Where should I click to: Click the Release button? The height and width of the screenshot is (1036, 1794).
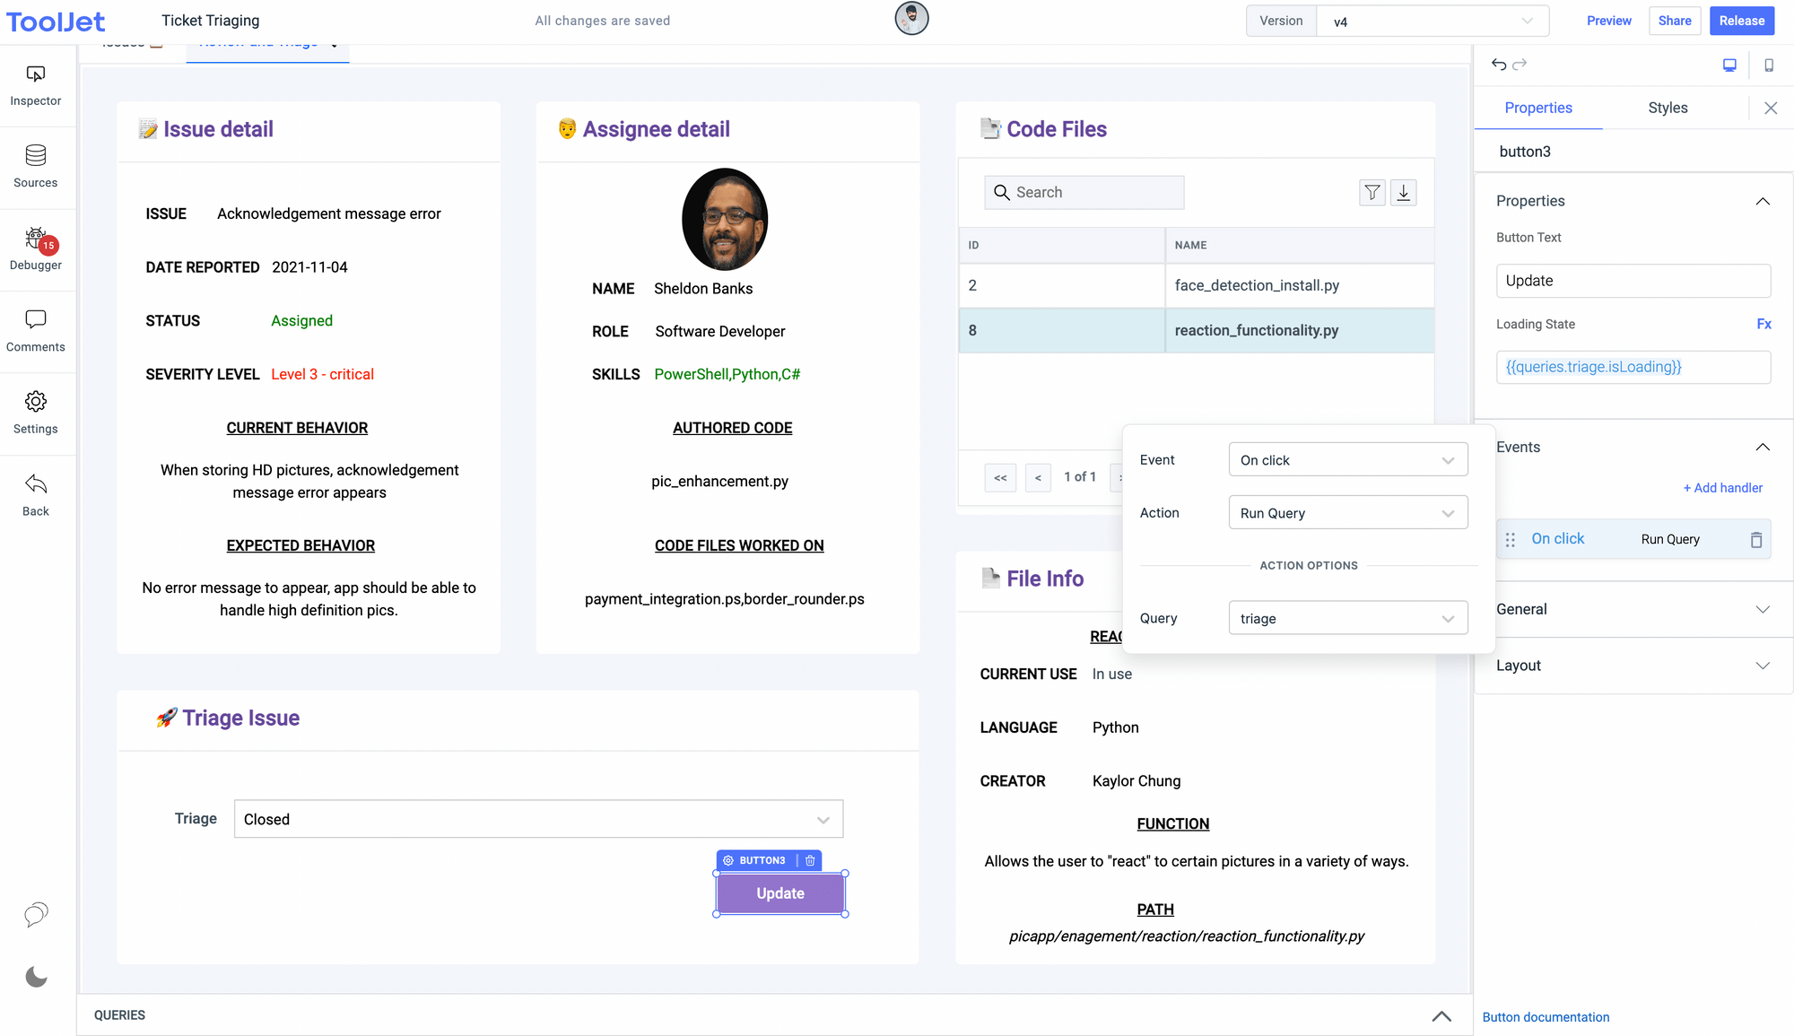(1741, 21)
